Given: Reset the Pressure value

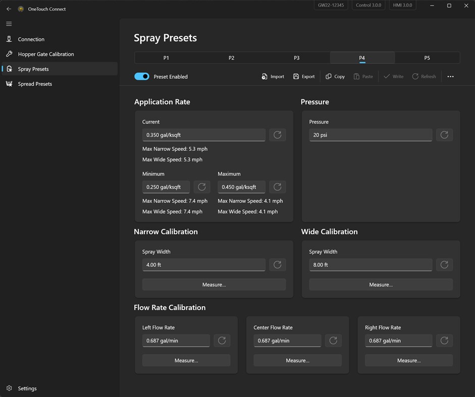Looking at the screenshot, I should pyautogui.click(x=444, y=135).
